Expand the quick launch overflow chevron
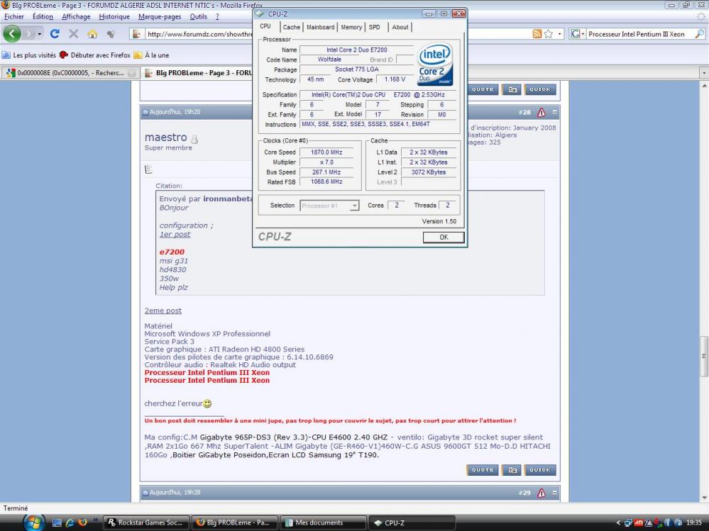The width and height of the screenshot is (709, 531). 95,520
